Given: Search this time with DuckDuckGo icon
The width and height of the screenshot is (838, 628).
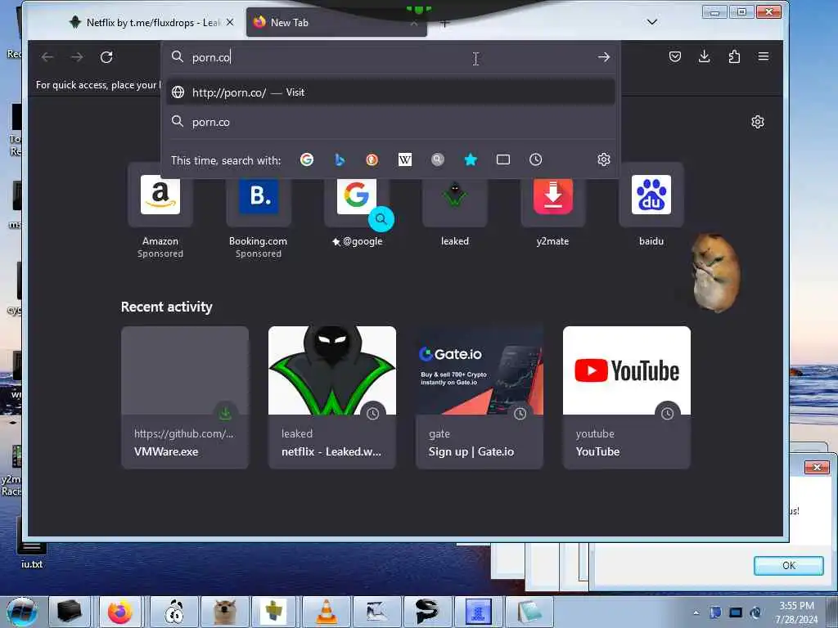Looking at the screenshot, I should [372, 159].
